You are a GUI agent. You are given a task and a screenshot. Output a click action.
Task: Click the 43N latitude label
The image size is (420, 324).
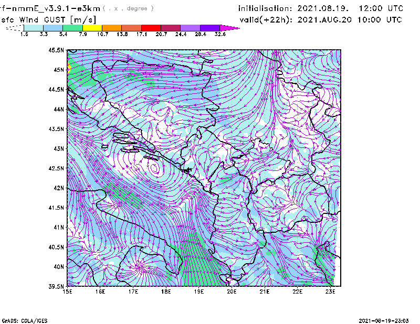(x=59, y=148)
